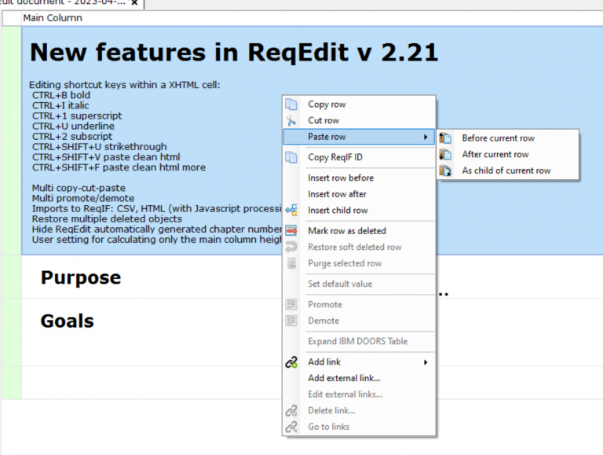Click the CTRL+I italic line

[x=60, y=105]
